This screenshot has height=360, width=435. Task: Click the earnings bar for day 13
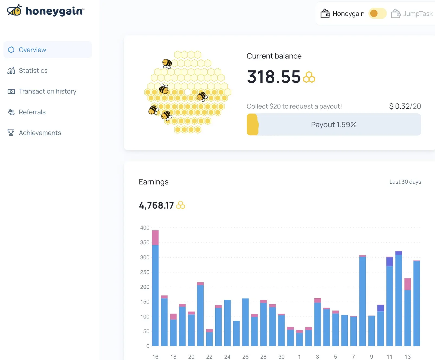coord(408,312)
